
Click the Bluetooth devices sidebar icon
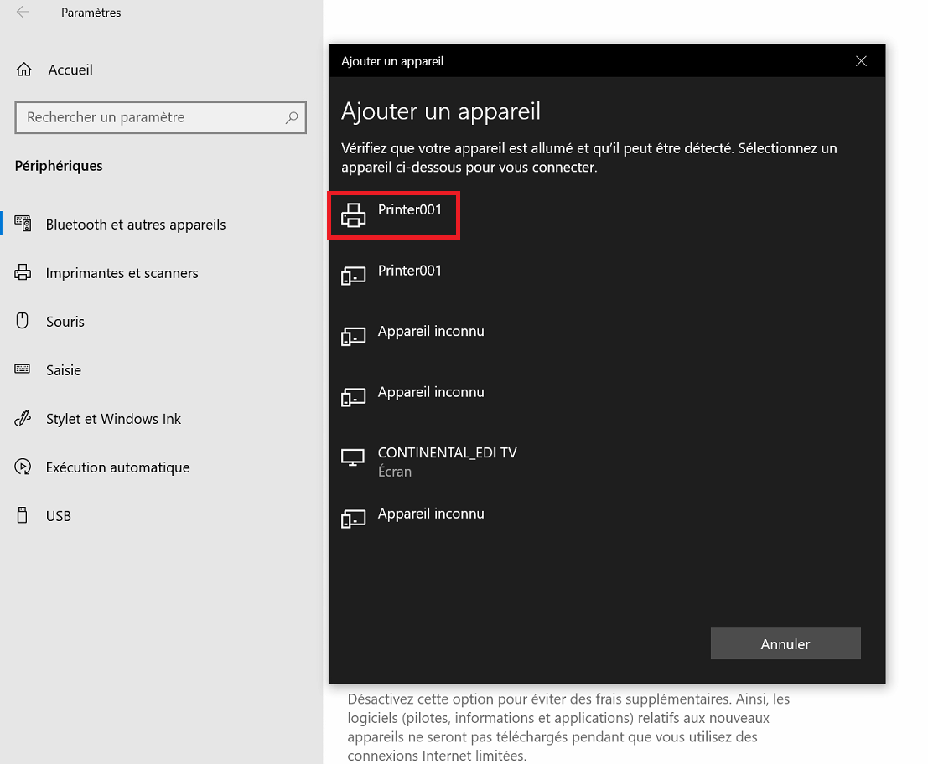(23, 224)
